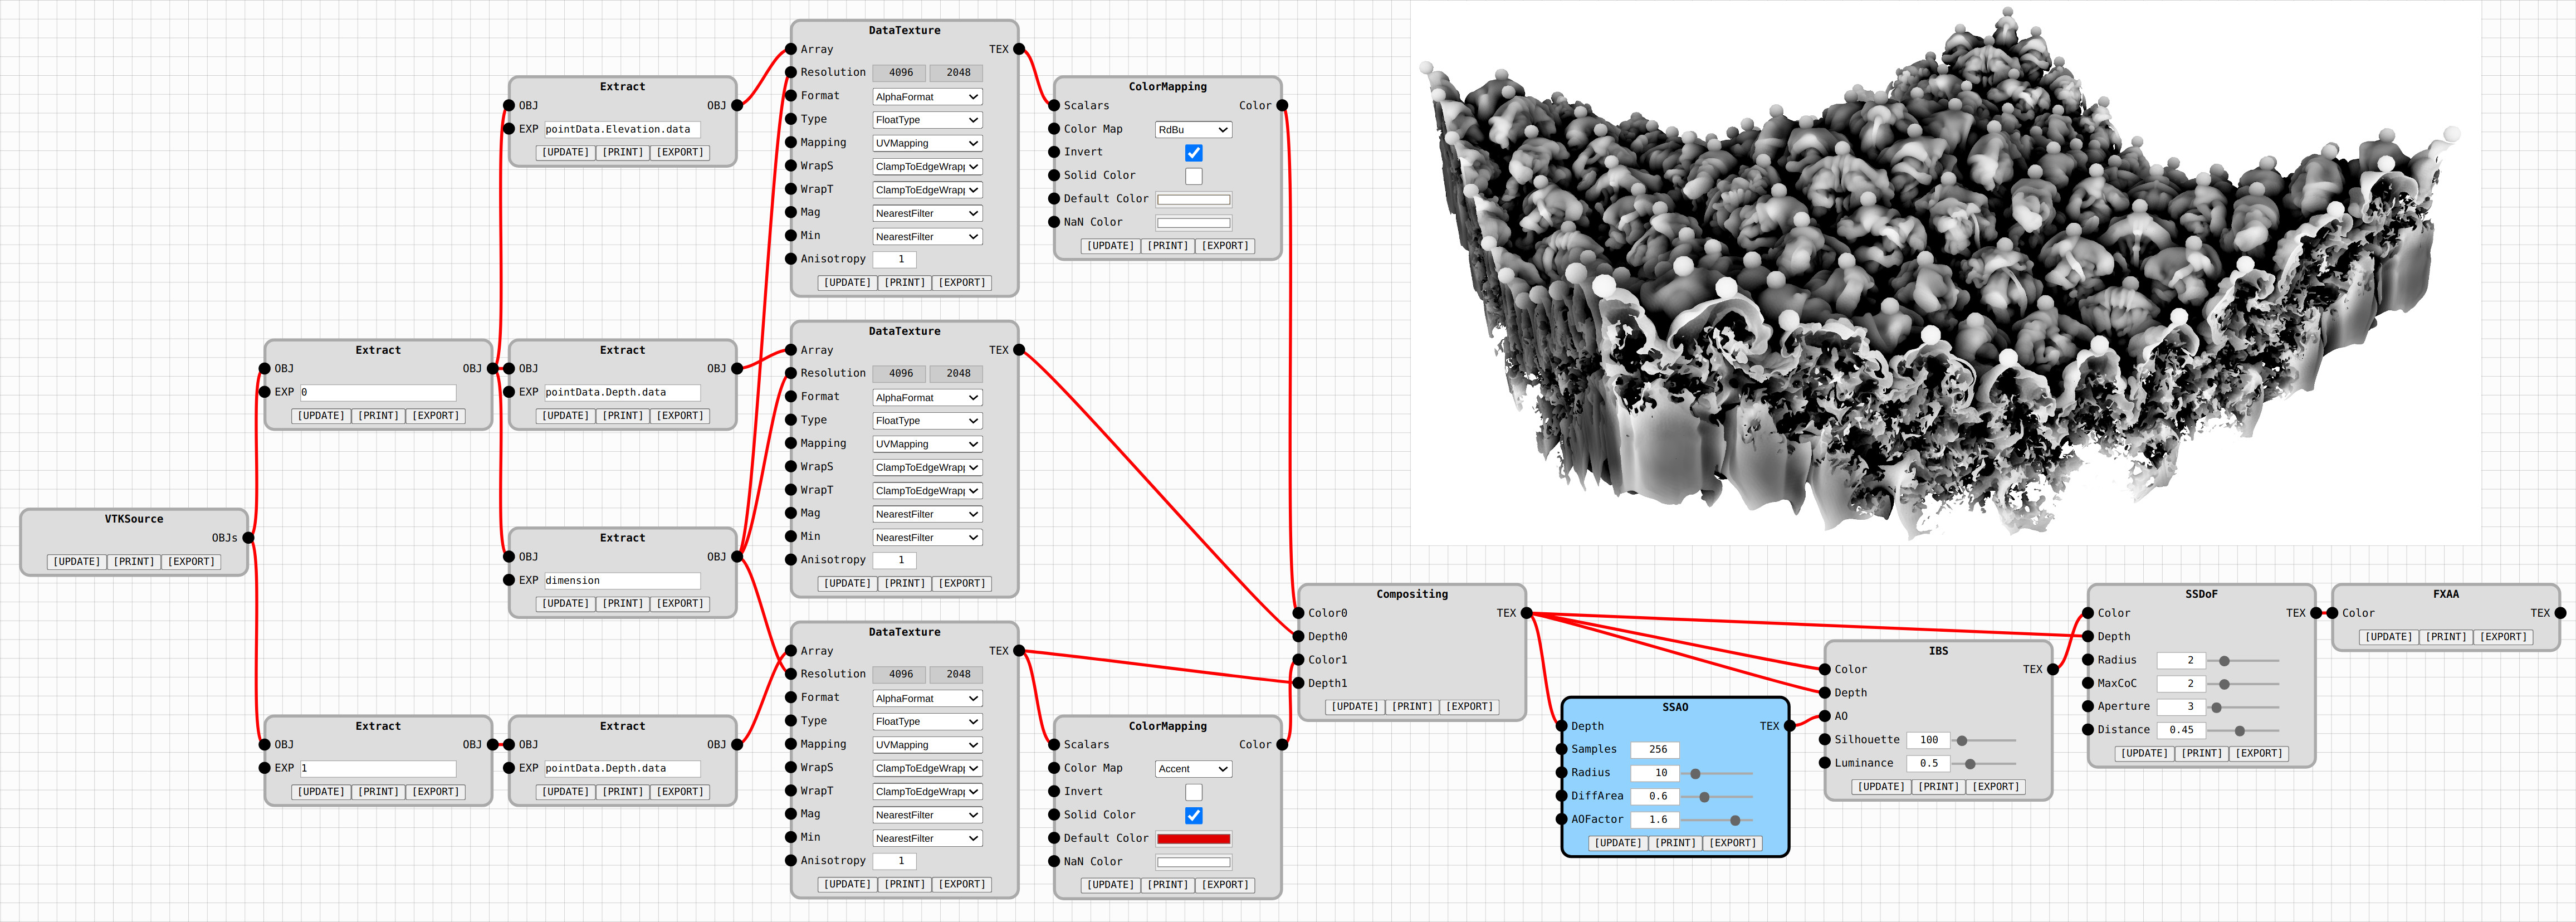This screenshot has width=2576, height=922.
Task: Click the Compositing Depth1 input port
Action: click(x=1298, y=683)
